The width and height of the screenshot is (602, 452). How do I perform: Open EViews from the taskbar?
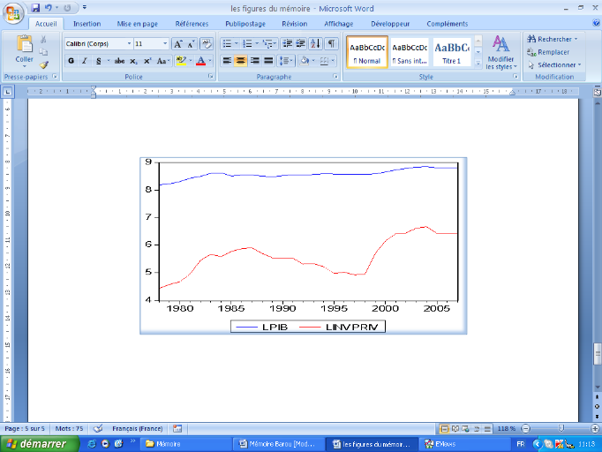440,443
